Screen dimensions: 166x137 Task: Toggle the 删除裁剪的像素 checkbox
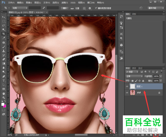coord(96,8)
